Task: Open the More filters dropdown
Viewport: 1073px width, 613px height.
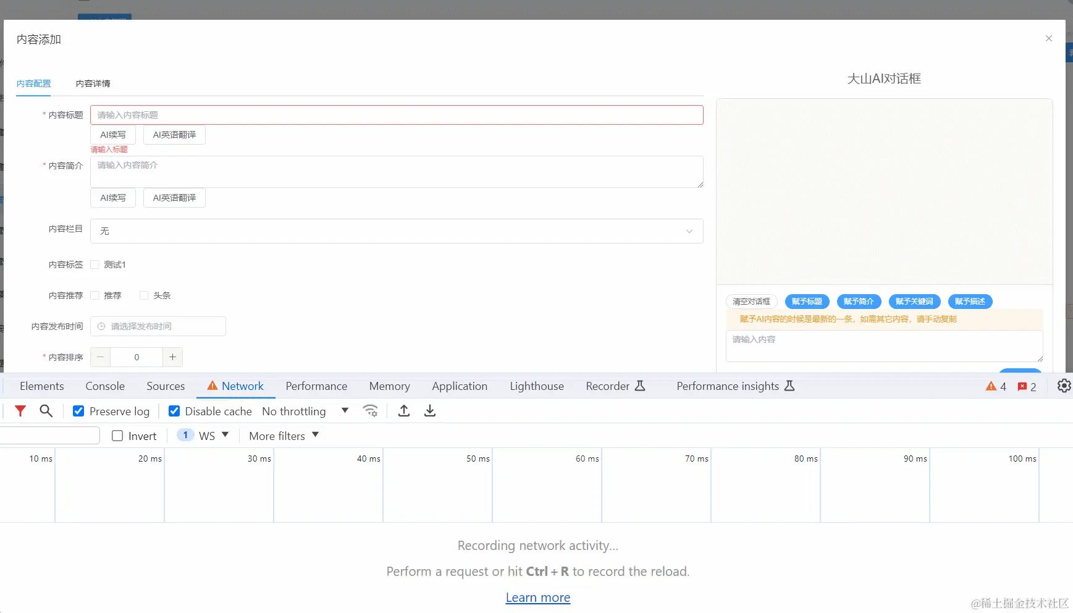Action: (x=284, y=436)
